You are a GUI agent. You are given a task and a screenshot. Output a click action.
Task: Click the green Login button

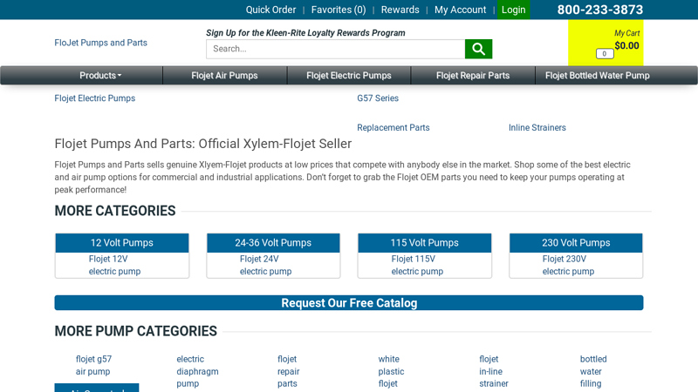(x=513, y=10)
